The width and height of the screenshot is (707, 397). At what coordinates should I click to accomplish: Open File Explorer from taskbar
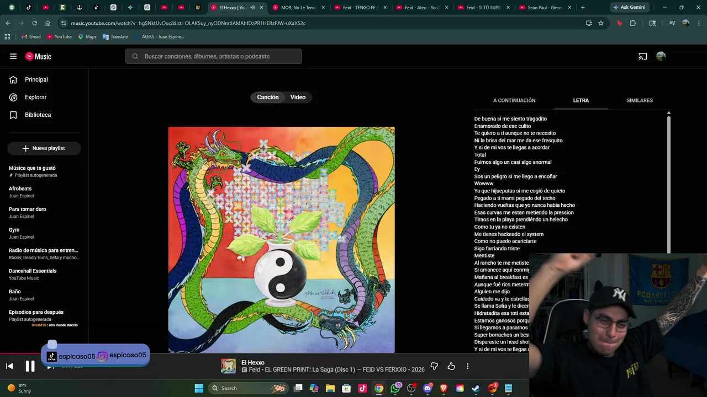(x=330, y=388)
